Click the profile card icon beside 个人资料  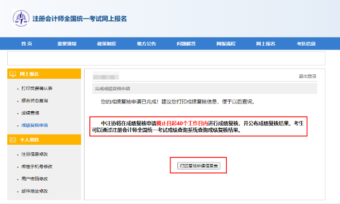point(13,140)
